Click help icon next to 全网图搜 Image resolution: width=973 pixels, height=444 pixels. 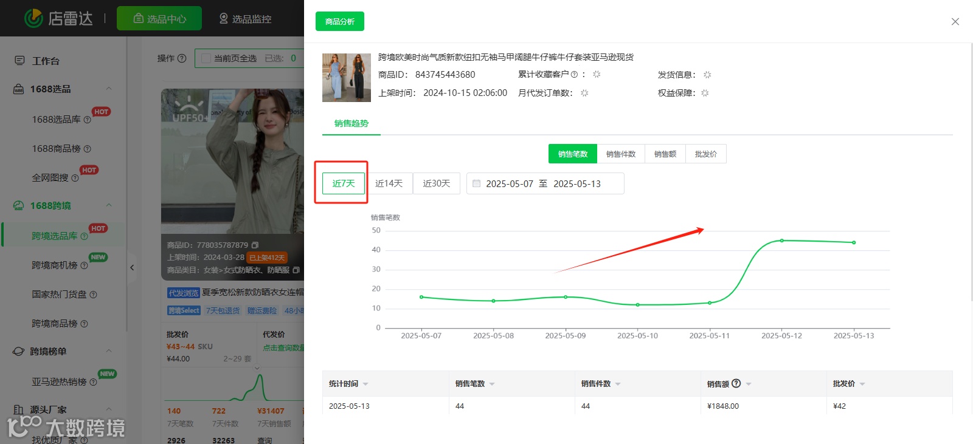[75, 178]
